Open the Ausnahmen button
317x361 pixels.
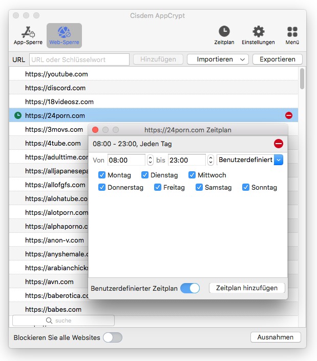pos(276,337)
